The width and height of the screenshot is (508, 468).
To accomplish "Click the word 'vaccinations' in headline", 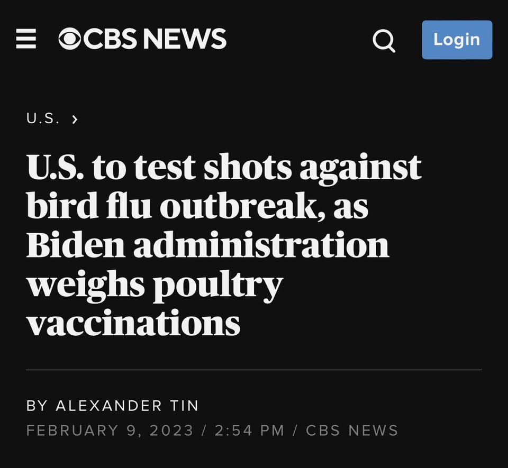I will pos(133,322).
